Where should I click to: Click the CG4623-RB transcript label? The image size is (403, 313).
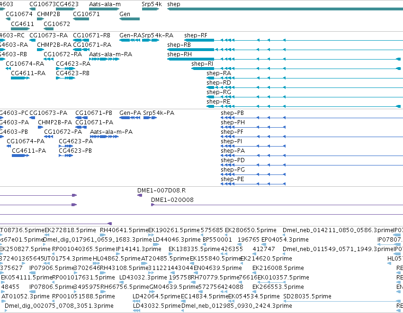point(73,73)
